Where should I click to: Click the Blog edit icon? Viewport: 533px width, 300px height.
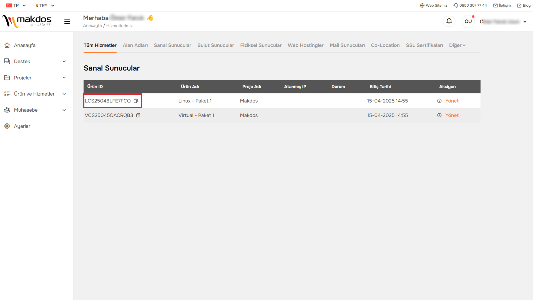tap(519, 6)
